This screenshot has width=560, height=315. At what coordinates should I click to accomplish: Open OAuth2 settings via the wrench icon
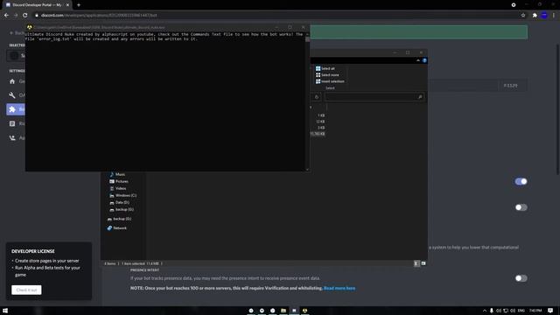click(x=12, y=95)
